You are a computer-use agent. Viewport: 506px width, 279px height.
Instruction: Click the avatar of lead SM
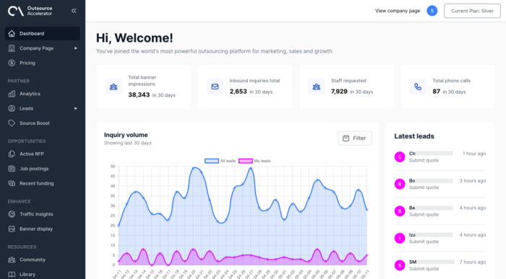pyautogui.click(x=400, y=265)
